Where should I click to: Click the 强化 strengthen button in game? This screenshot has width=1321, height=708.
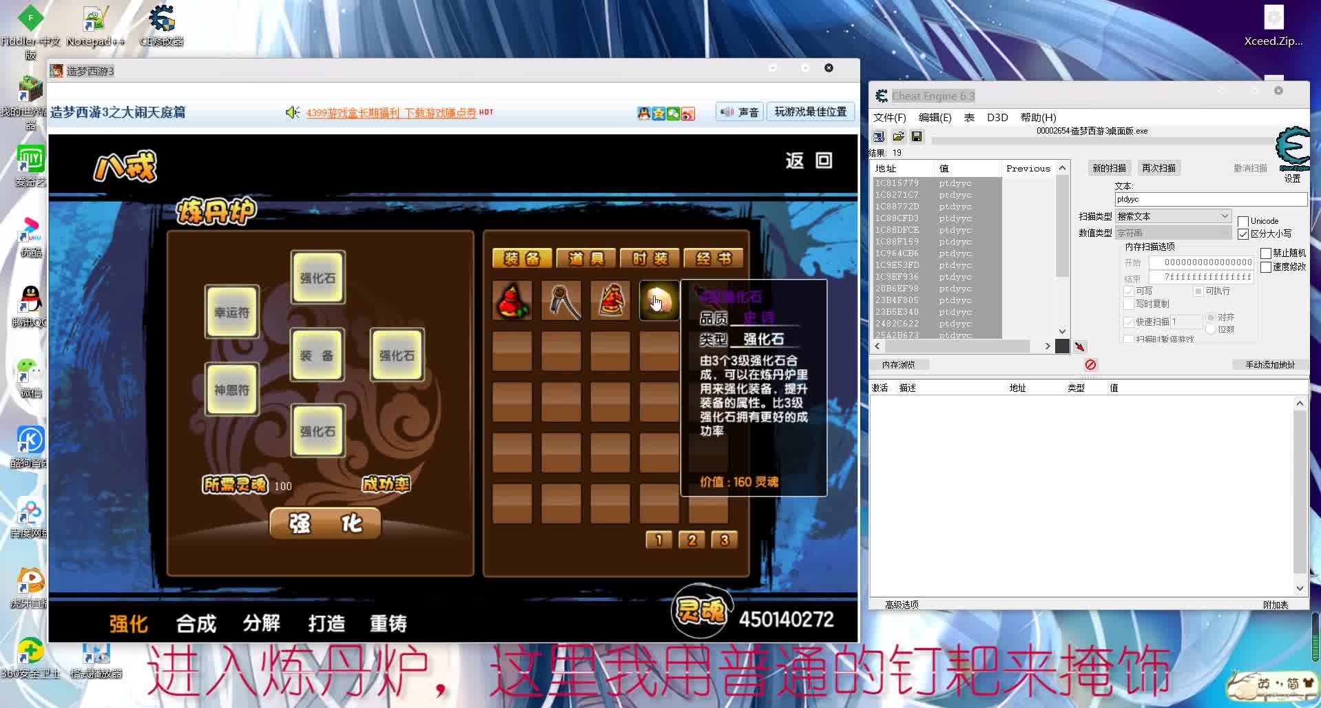click(325, 524)
